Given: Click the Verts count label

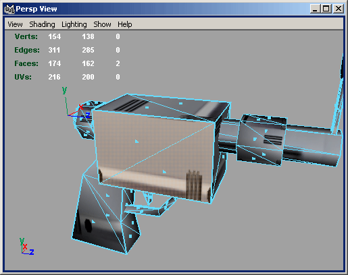Looking at the screenshot, I should (x=26, y=36).
